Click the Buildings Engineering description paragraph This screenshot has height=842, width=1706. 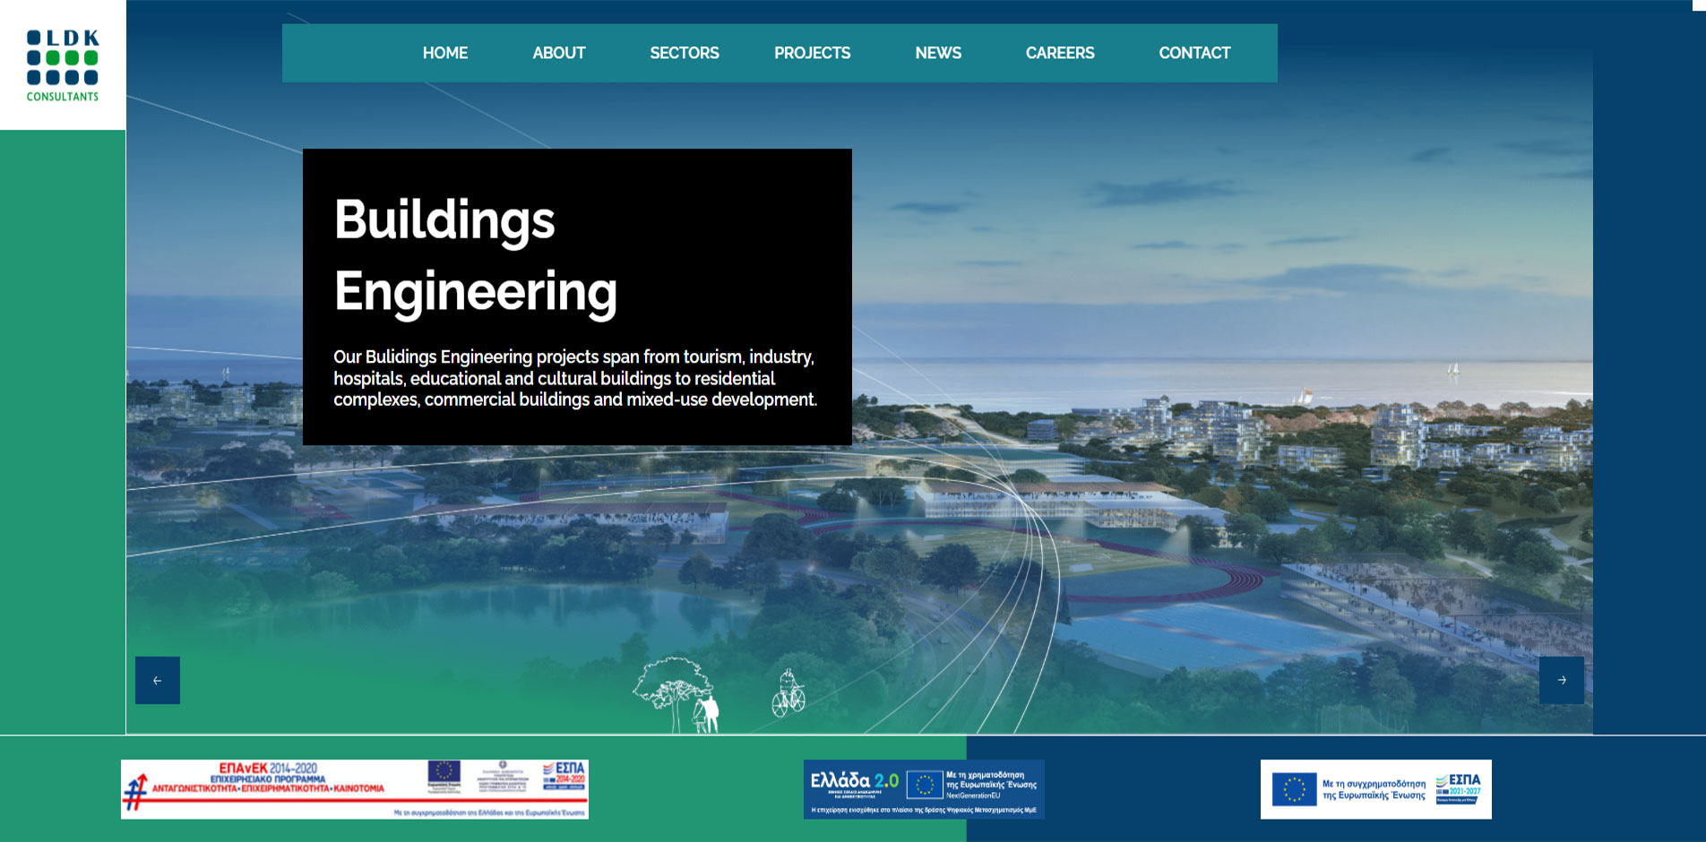point(574,378)
